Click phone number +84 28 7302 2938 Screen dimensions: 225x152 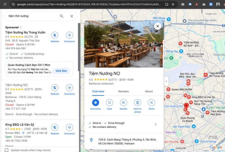point(16,141)
